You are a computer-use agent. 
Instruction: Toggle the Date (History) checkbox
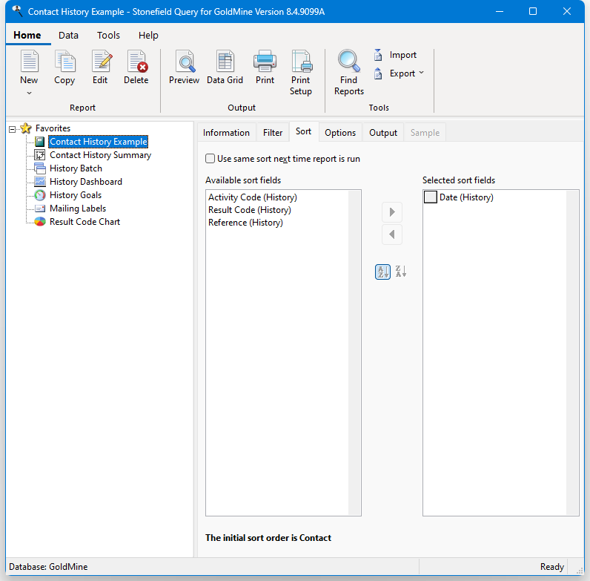tap(431, 197)
